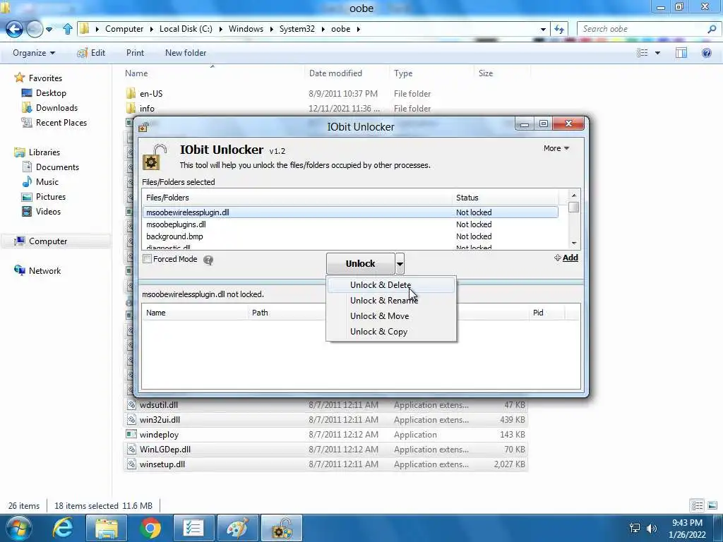Click Computer in the address bar breadcrumb
723x542 pixels.
(x=124, y=28)
